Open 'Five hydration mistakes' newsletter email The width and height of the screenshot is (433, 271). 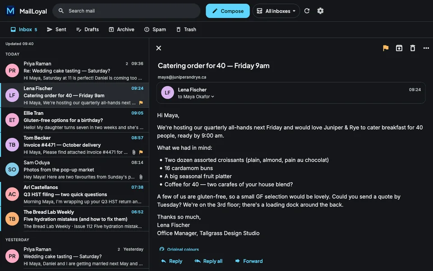[74, 219]
